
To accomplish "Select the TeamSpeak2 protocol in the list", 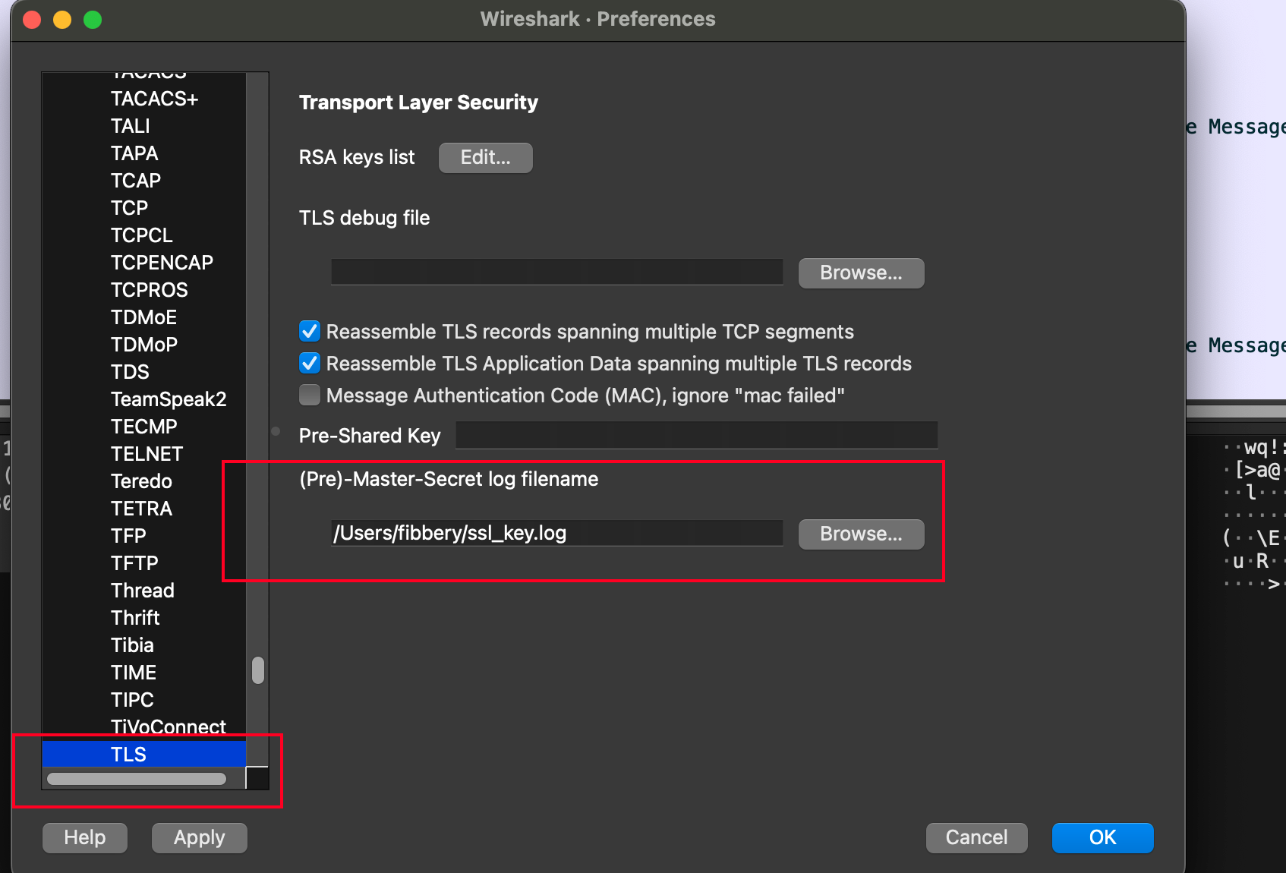I will click(x=169, y=399).
